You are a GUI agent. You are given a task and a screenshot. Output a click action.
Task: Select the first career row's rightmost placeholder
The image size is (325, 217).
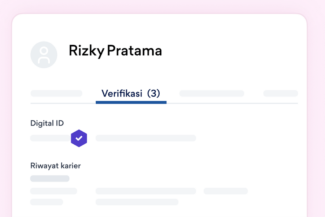pos(225,191)
